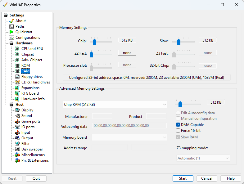Toggle the Slow RAM checkbox
244x184 pixels.
178,137
